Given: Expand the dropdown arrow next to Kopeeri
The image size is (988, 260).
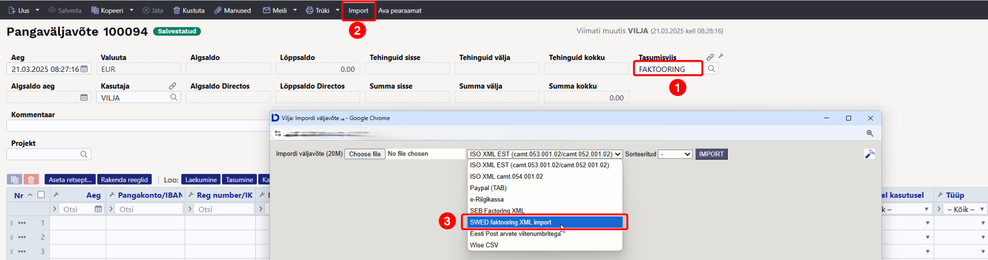Looking at the screenshot, I should pyautogui.click(x=132, y=10).
